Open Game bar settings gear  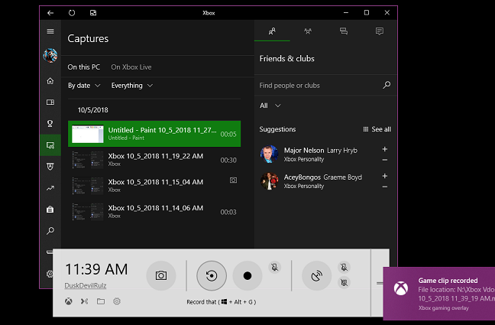117,301
